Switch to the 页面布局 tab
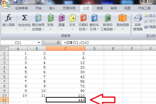This screenshot has height=104, width=156. [x=69, y=8]
